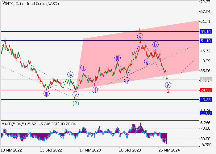The image size is (216, 154).
Task: Click the 35.06 value on price axis
Action: pos(206,71)
